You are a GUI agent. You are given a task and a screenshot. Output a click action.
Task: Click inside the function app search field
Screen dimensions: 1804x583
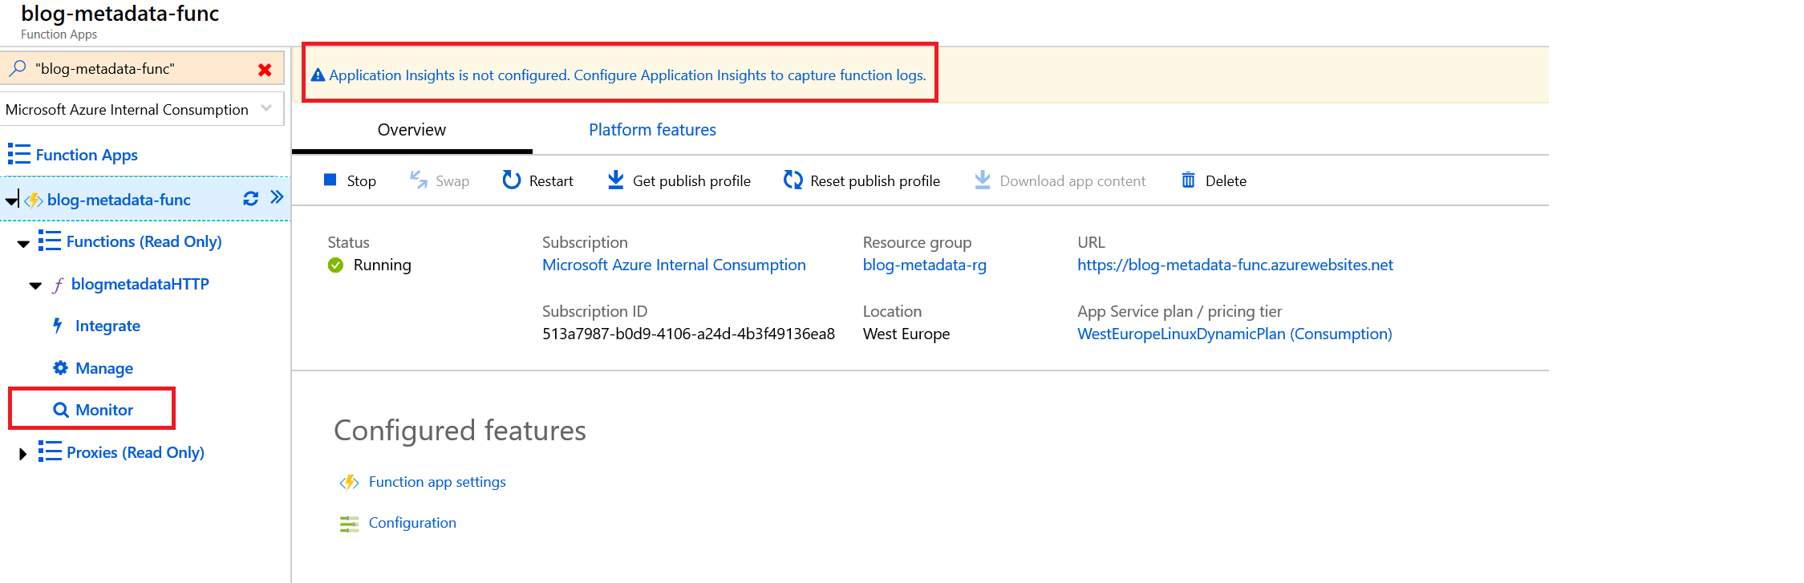[x=136, y=69]
